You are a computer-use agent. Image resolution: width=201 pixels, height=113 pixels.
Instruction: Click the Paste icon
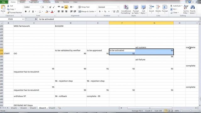[3, 8]
